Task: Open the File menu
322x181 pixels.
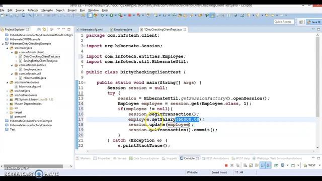Action: click(x=2, y=10)
